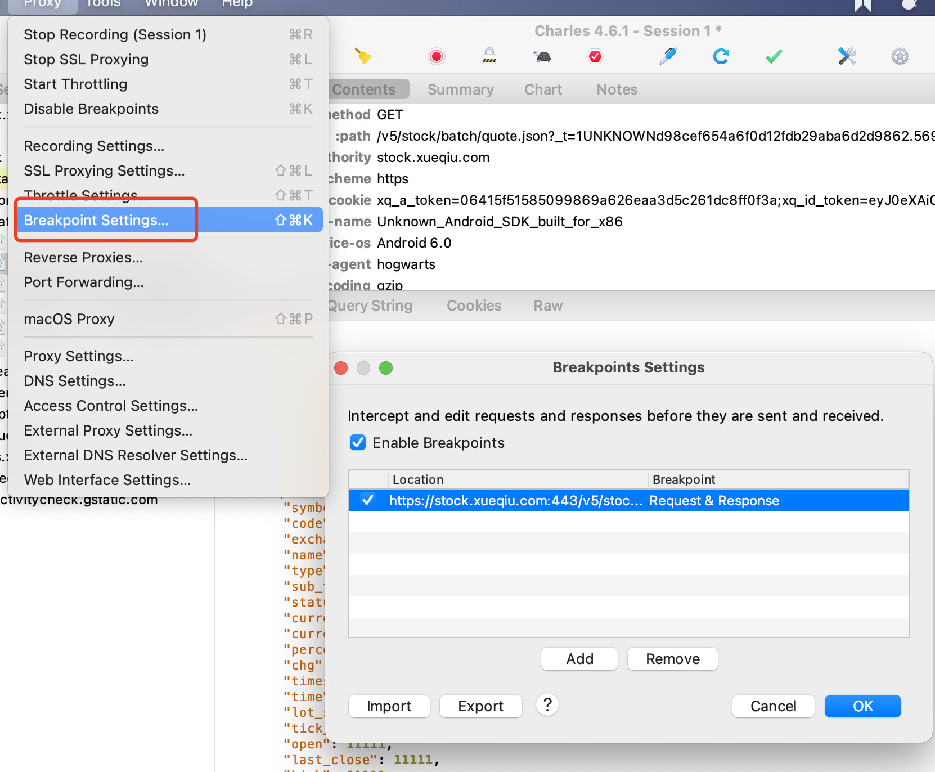Click the question mark help button
The height and width of the screenshot is (772, 935).
(547, 704)
